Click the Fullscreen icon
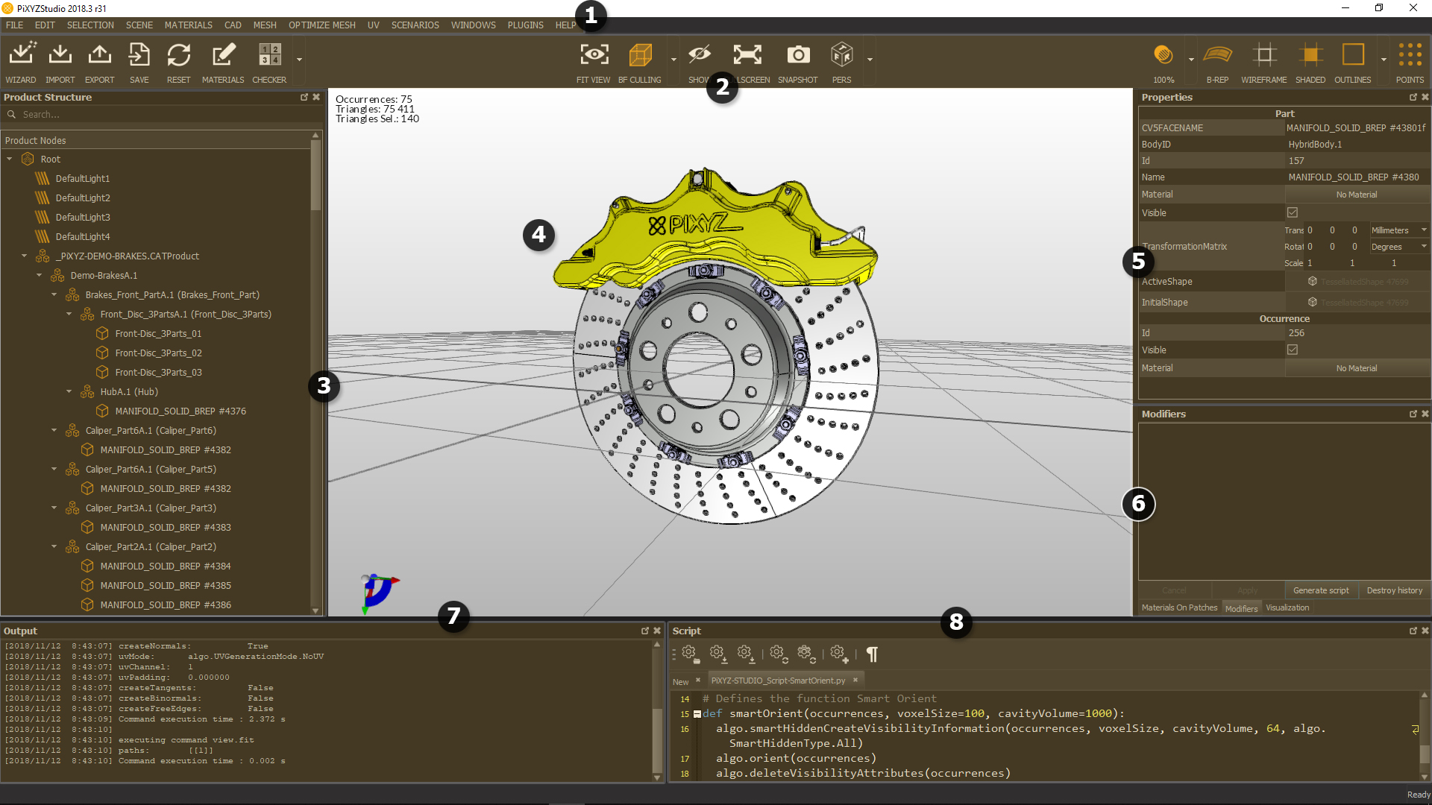The width and height of the screenshot is (1432, 805). pos(747,55)
